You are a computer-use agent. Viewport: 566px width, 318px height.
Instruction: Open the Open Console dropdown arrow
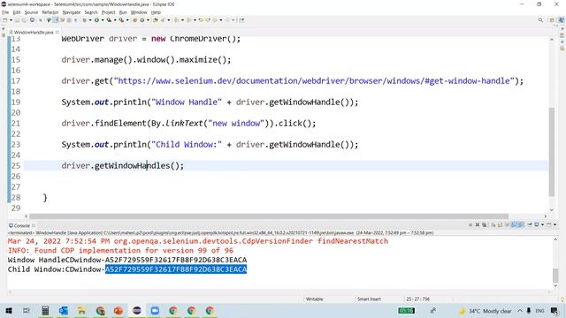point(555,224)
